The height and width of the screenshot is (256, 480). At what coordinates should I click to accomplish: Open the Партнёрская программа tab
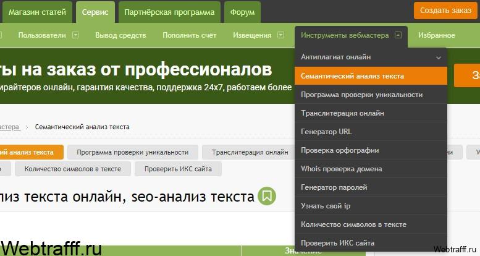pyautogui.click(x=169, y=12)
